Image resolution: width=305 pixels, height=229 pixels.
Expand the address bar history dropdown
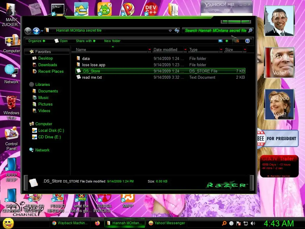(170, 31)
